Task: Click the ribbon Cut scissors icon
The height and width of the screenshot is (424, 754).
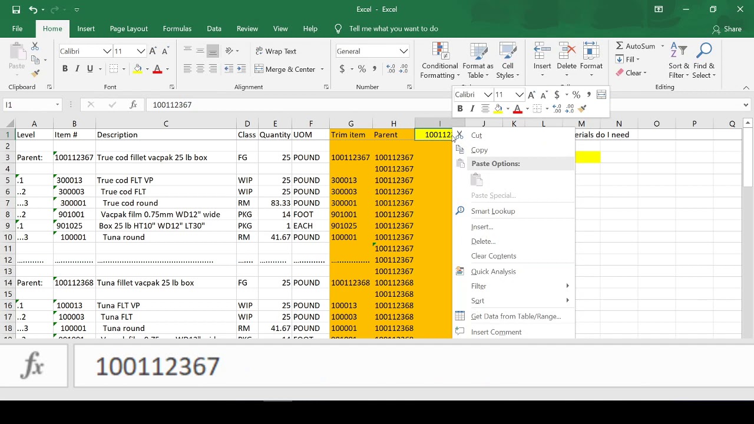Action: [x=35, y=46]
